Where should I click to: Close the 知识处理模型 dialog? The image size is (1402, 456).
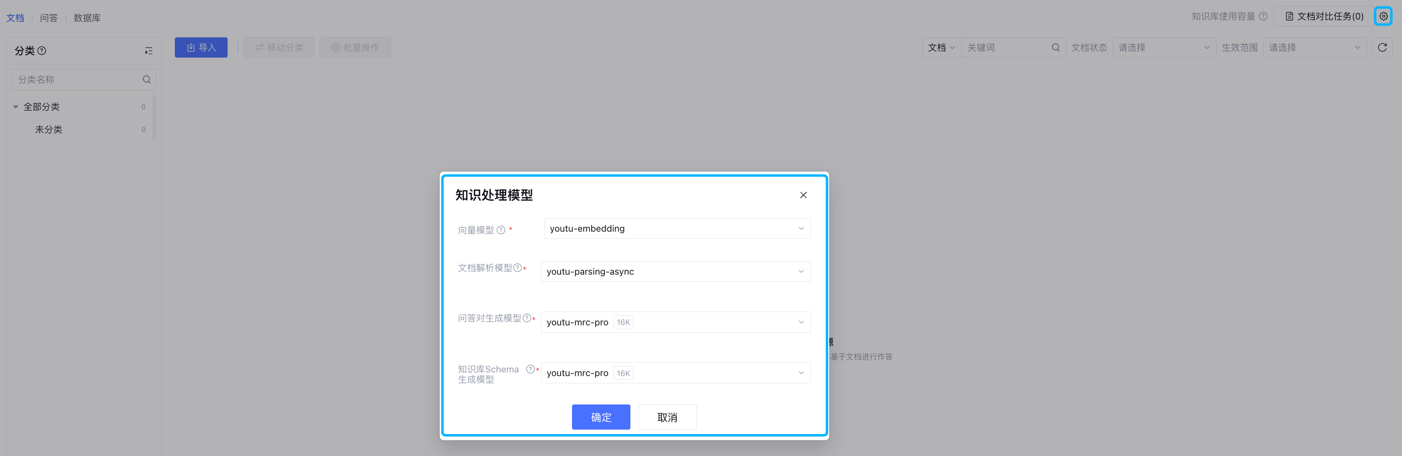(x=803, y=195)
